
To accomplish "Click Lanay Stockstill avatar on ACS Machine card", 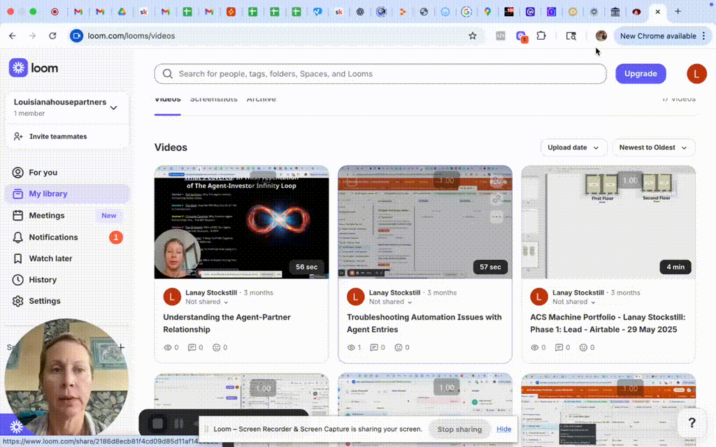I will 539,297.
